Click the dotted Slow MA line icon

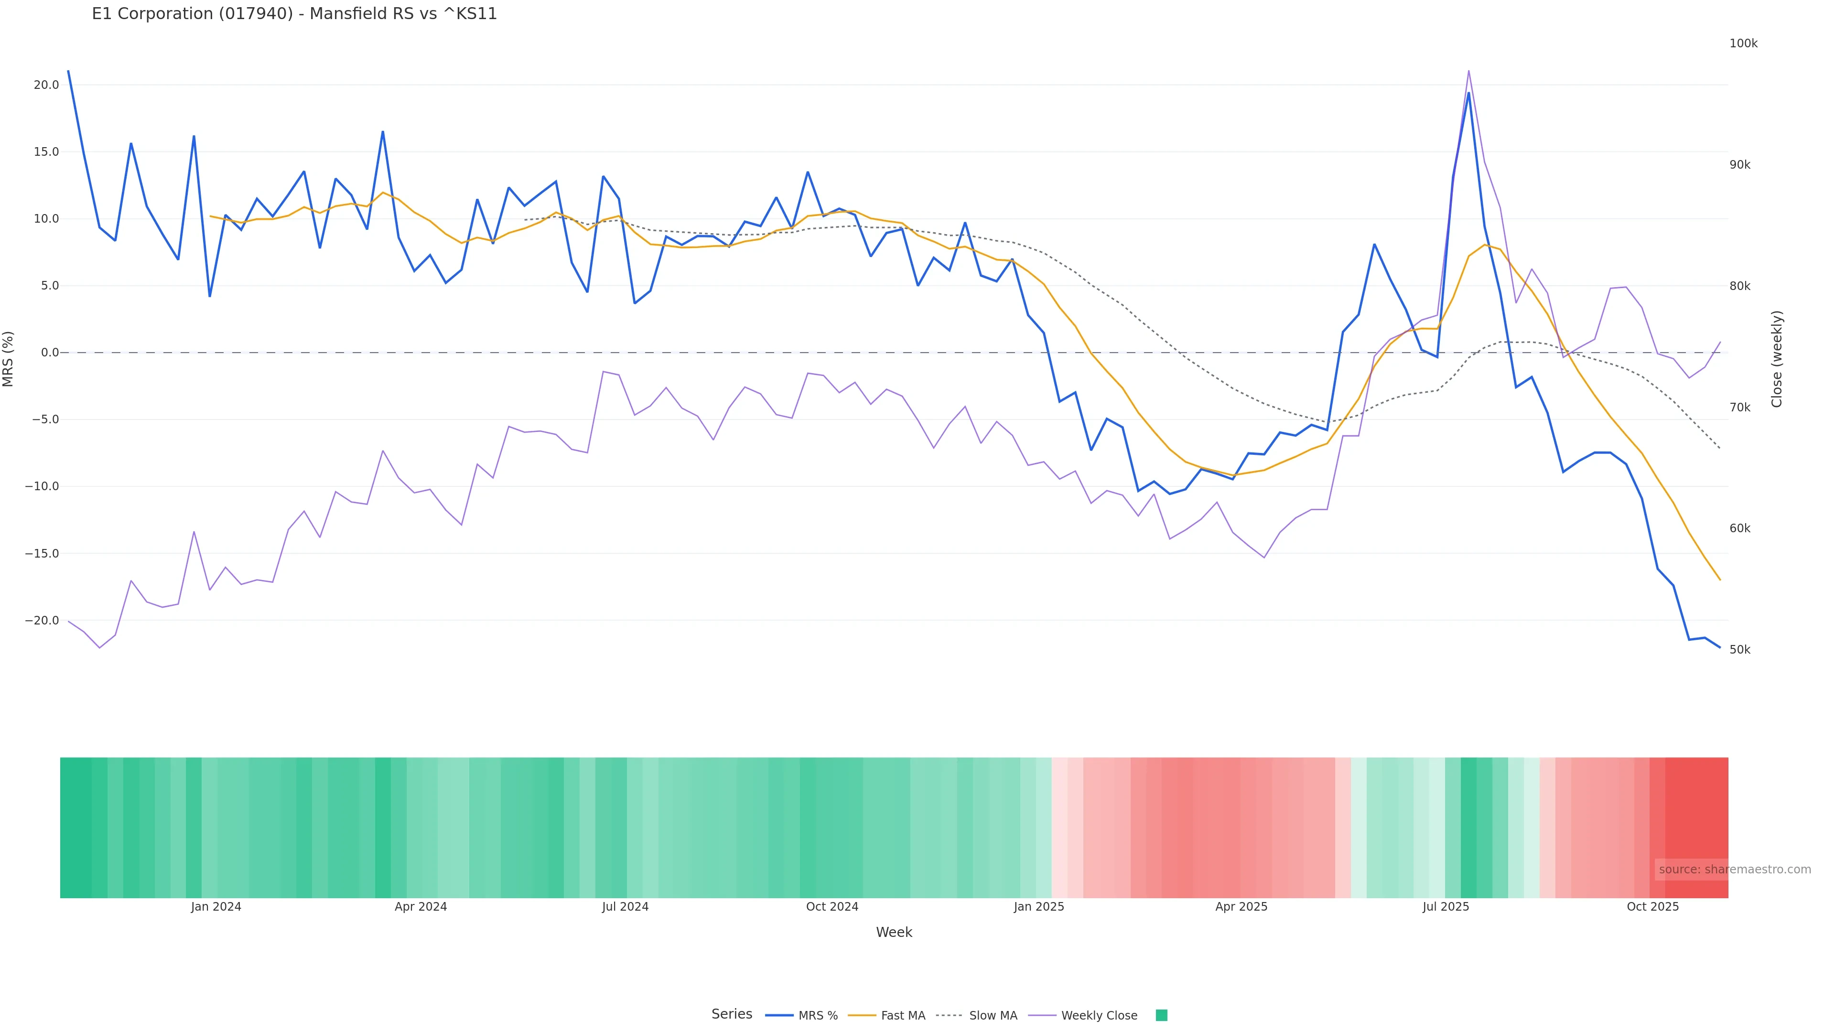(949, 1016)
